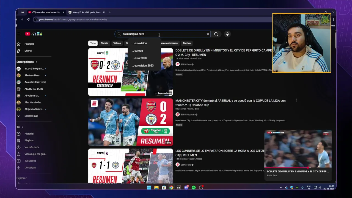Viewport: 352px width, 198px height.
Task: Open the Windows Start menu
Action: pos(149,188)
